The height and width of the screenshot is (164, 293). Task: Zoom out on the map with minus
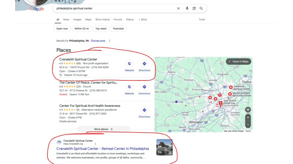(248, 125)
